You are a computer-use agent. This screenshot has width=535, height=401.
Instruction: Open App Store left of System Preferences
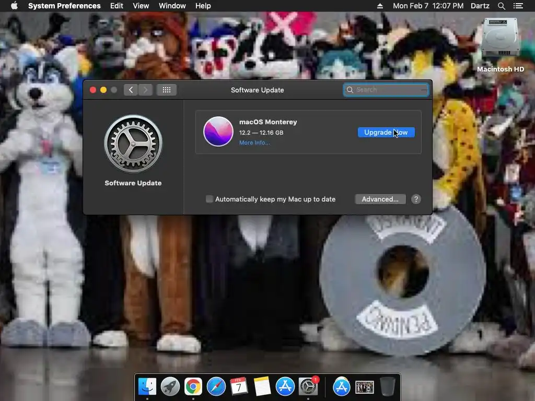pyautogui.click(x=285, y=386)
